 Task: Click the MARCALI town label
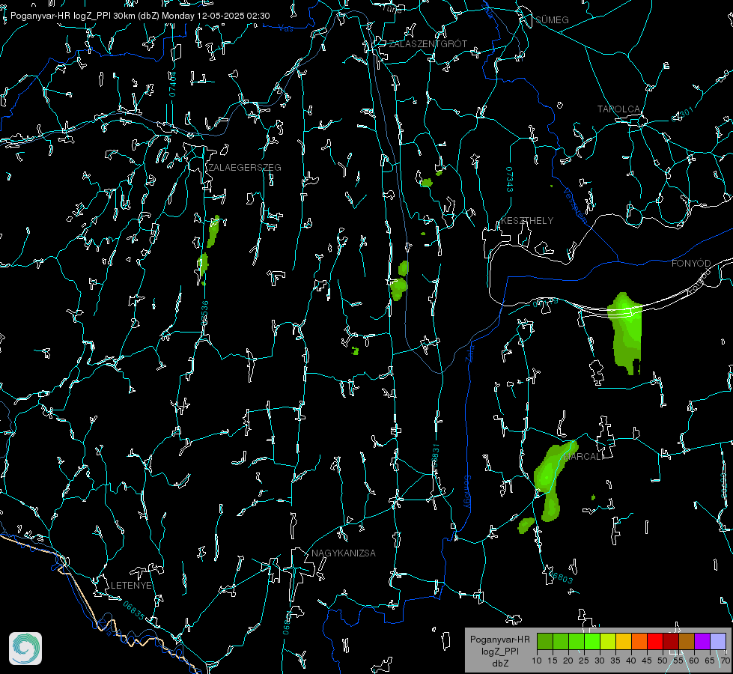tap(584, 457)
